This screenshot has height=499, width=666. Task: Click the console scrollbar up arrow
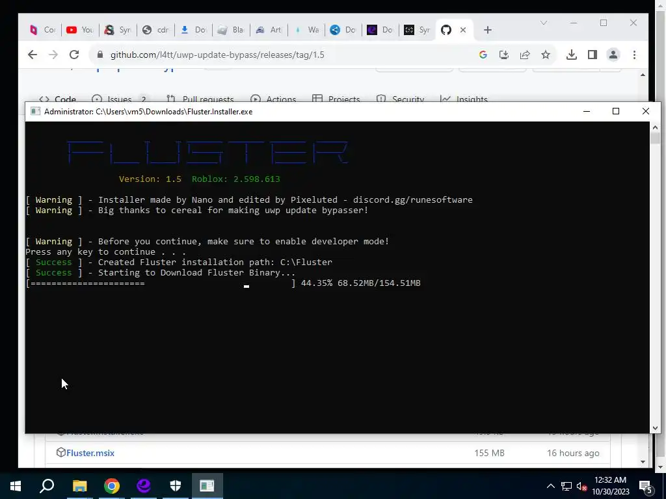(655, 127)
